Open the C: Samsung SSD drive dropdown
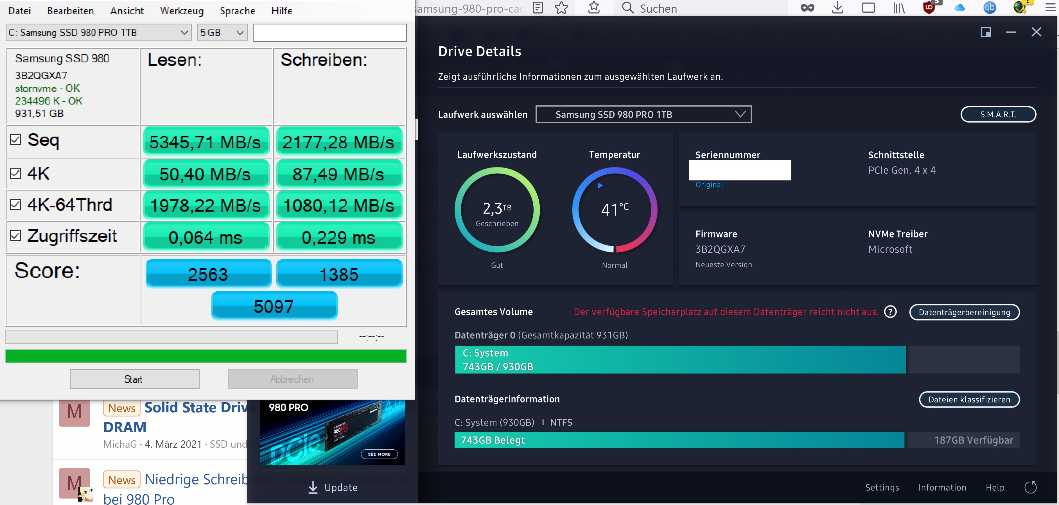 (x=99, y=33)
